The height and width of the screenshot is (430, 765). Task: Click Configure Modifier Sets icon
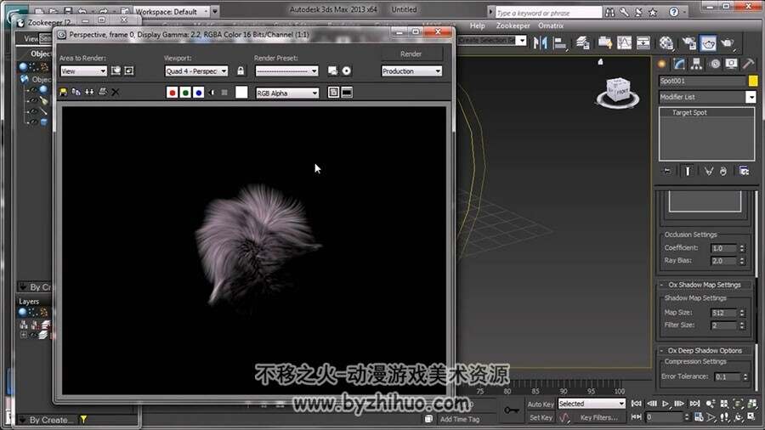[744, 171]
